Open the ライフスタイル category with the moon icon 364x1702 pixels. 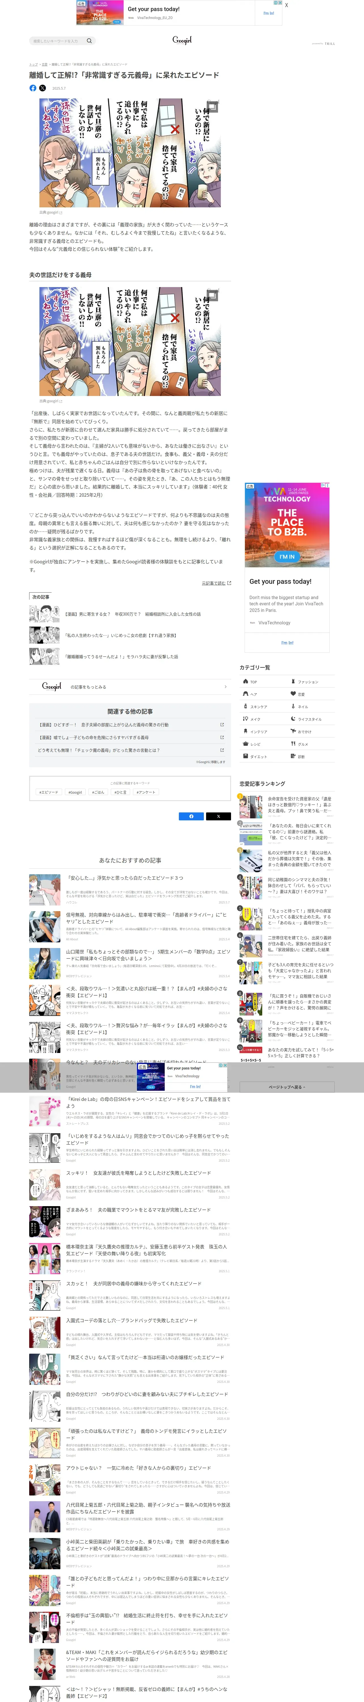click(311, 719)
